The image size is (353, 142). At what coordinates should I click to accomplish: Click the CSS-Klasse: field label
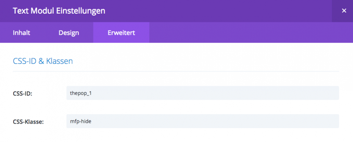tap(28, 122)
